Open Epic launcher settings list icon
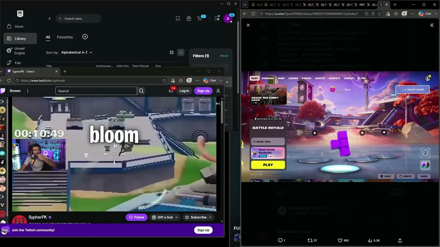Screen dimensions: 440x247 pos(217,19)
